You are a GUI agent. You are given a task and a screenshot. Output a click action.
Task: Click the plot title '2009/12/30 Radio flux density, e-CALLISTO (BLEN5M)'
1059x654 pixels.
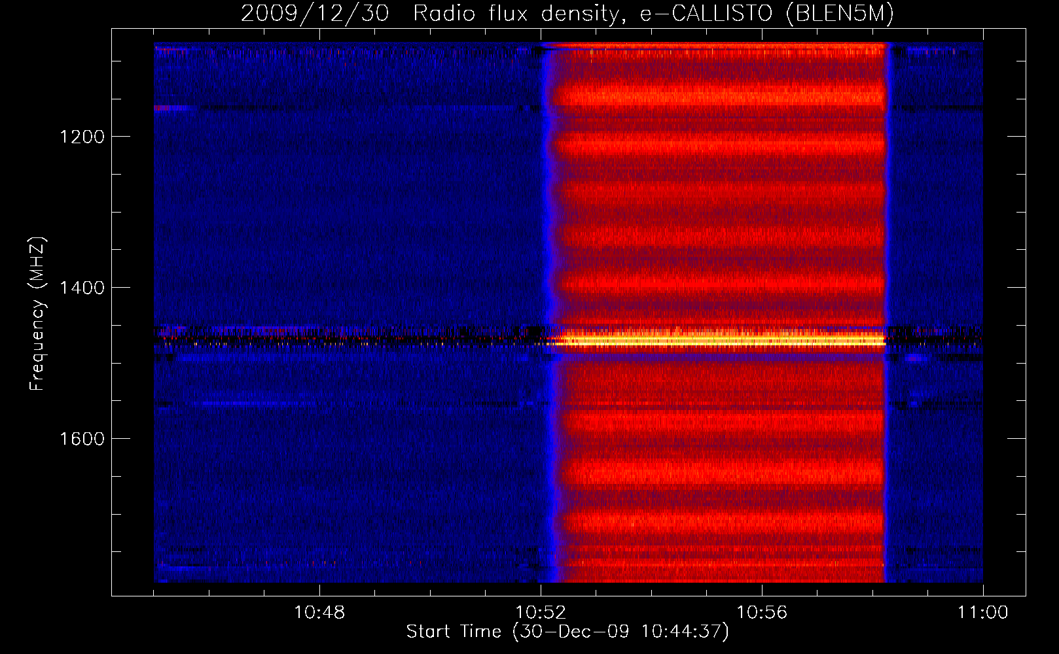coord(567,13)
